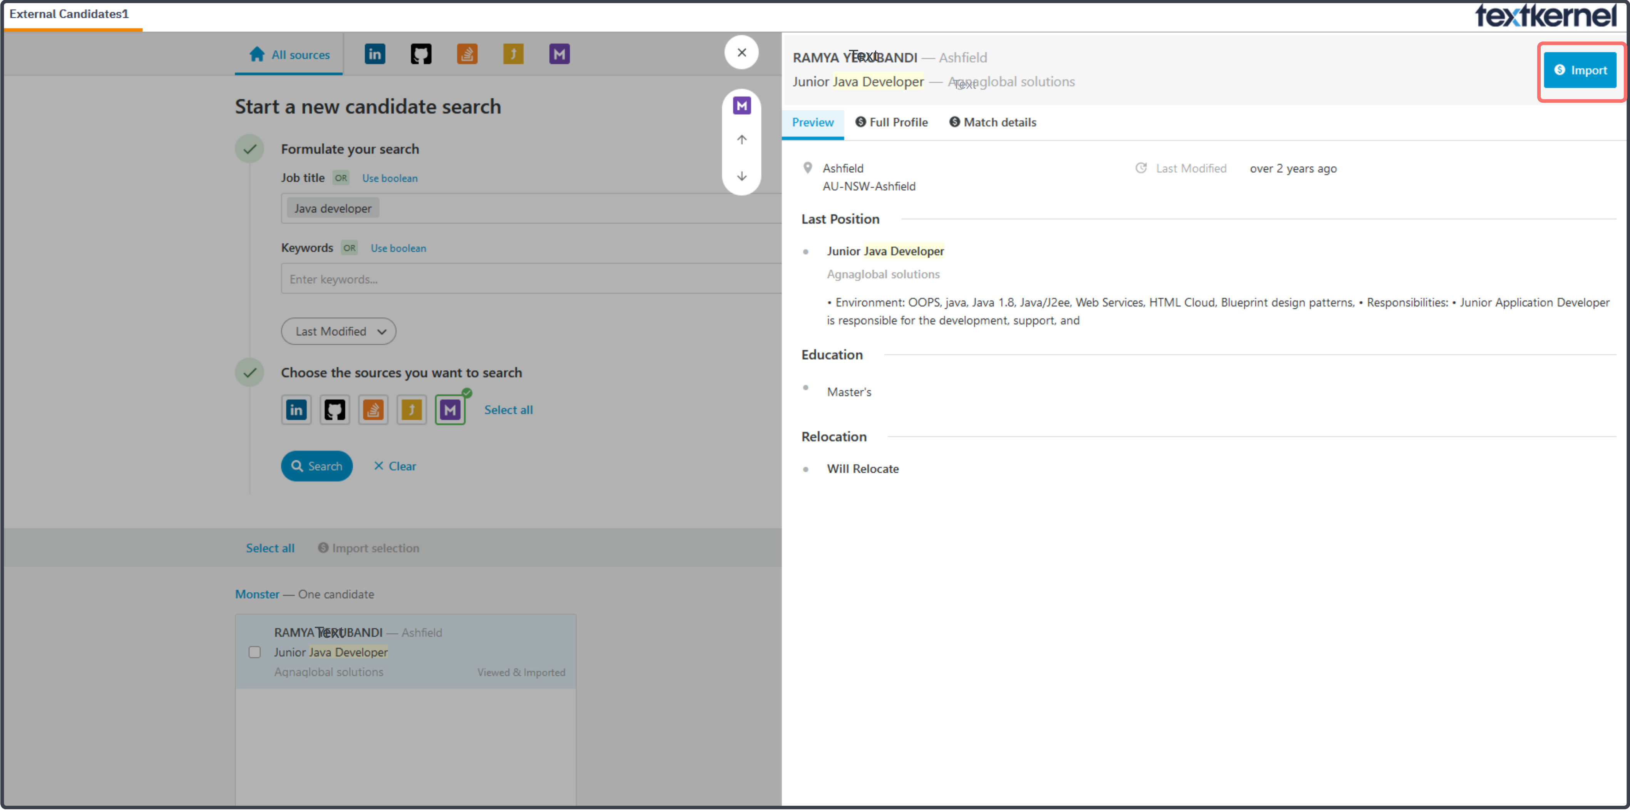The height and width of the screenshot is (810, 1630).
Task: Click Junior Java Developer under Last Position
Action: (885, 252)
